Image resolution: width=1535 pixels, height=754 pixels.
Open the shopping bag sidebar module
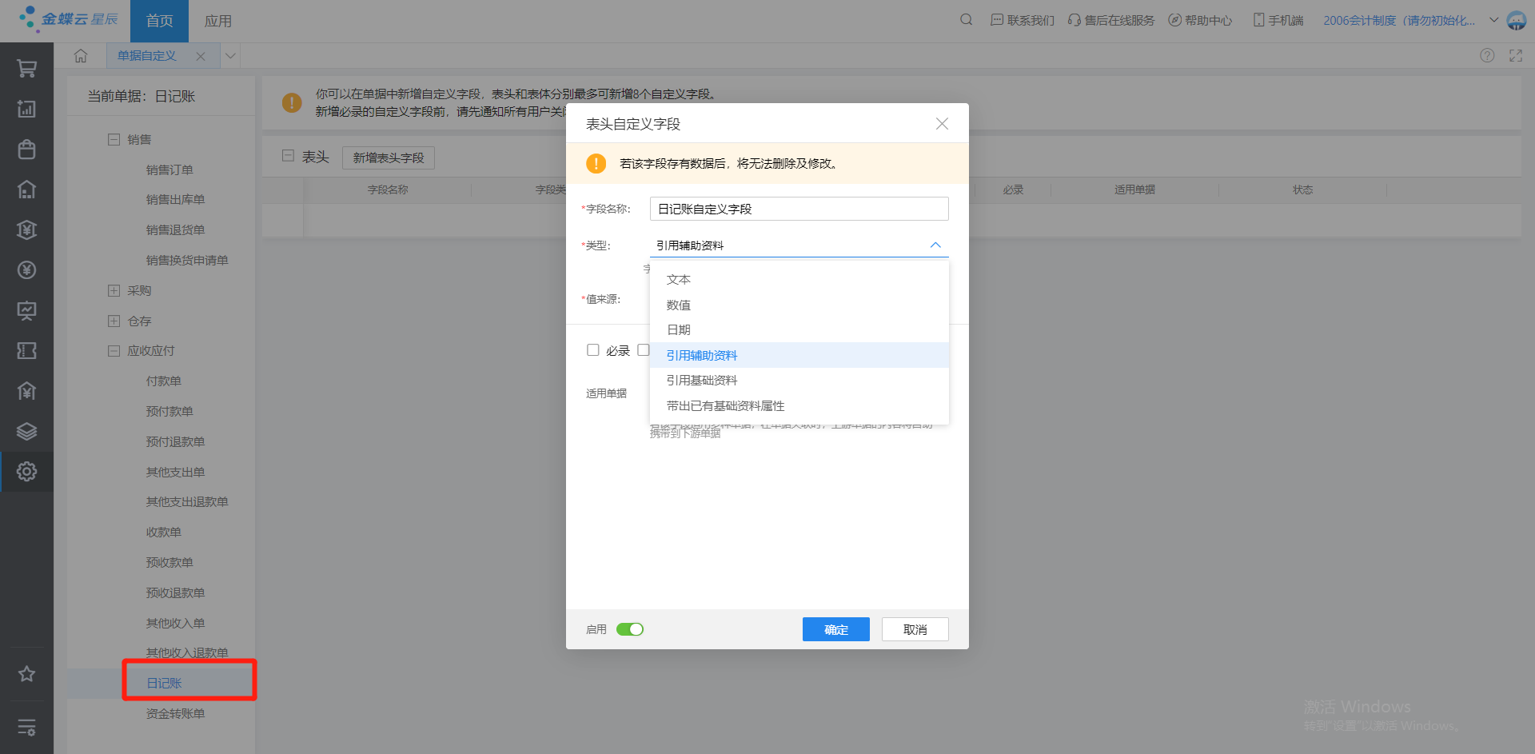[26, 150]
